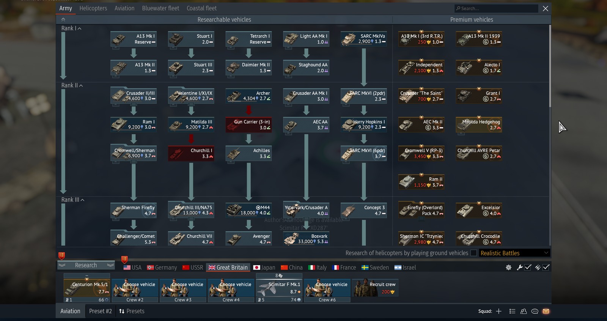
Task: Open red task badge above Research button
Action: click(x=62, y=255)
